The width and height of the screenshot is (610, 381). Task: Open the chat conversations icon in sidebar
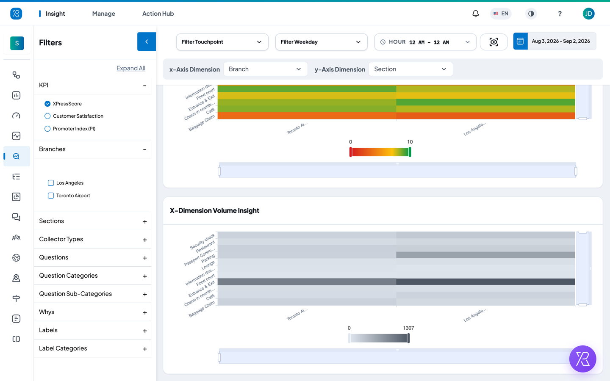[x=16, y=217]
